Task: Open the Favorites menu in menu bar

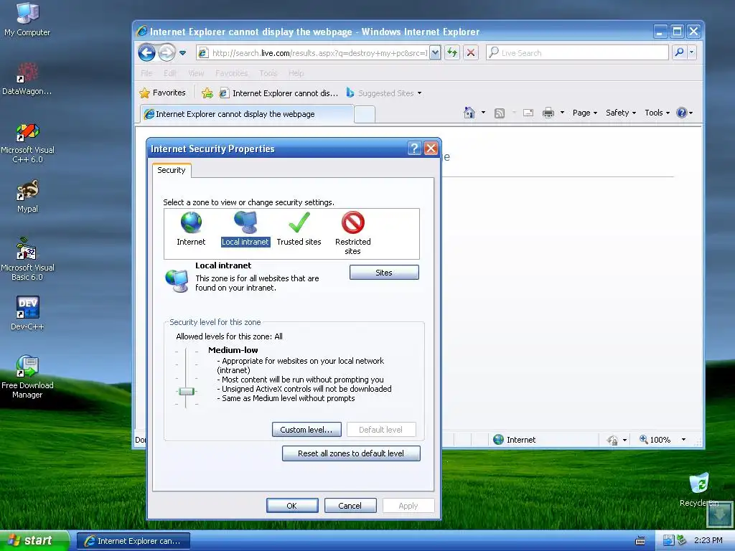Action: tap(232, 73)
